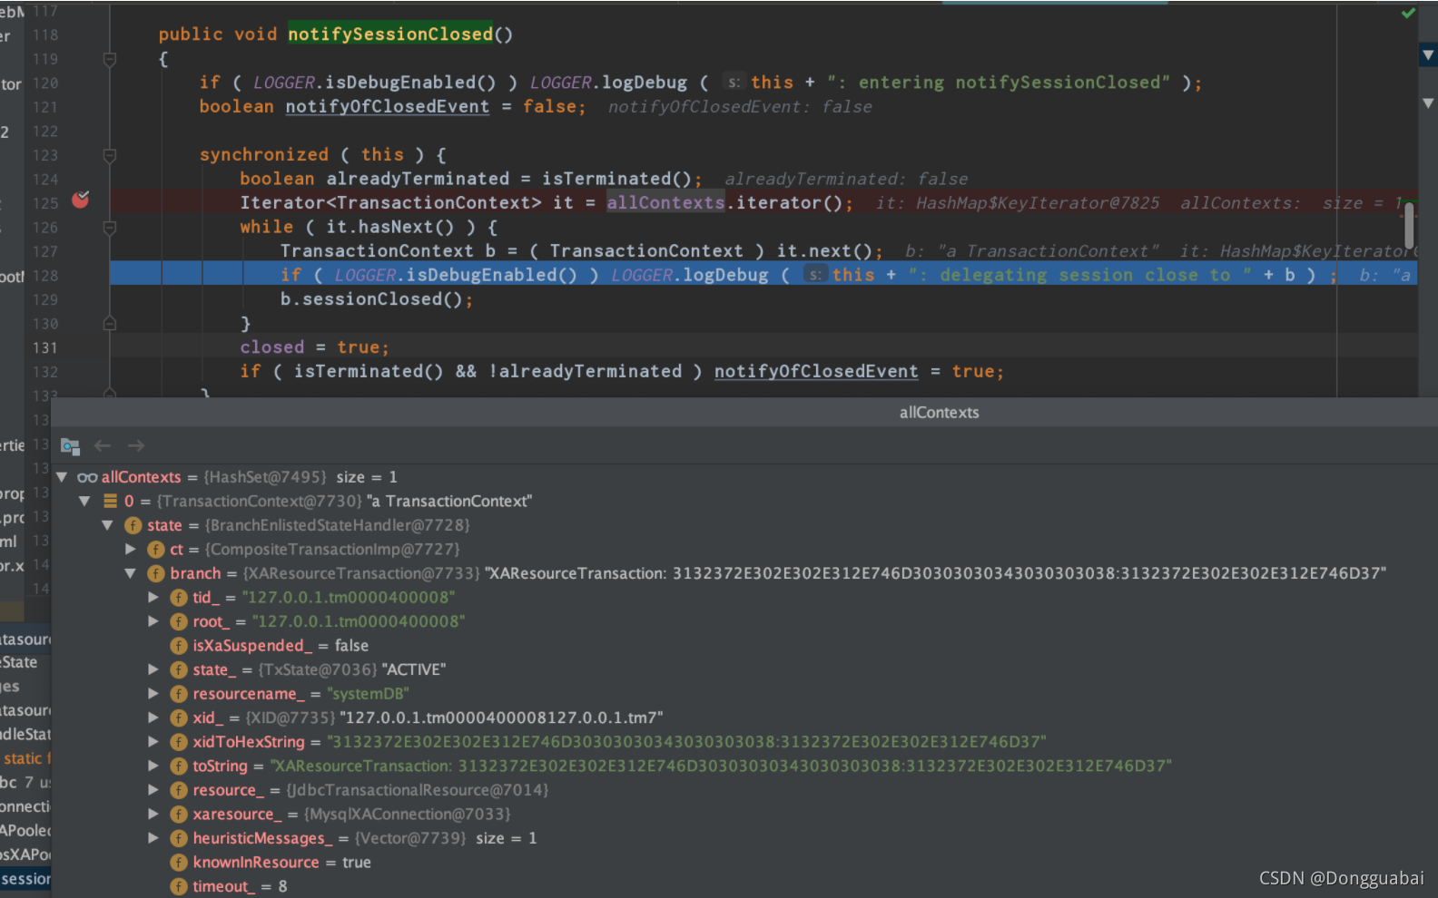Screen dimensions: 1438x898
Task: Expand the ct CompositeTransactionImp node
Action: (x=131, y=550)
